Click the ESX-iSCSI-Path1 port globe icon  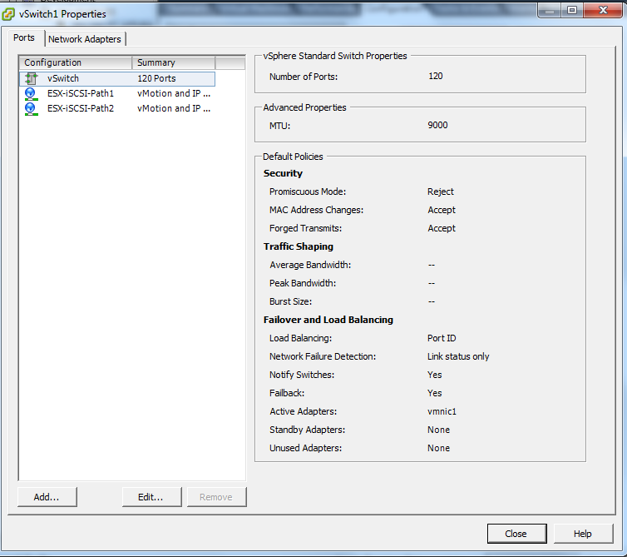32,94
